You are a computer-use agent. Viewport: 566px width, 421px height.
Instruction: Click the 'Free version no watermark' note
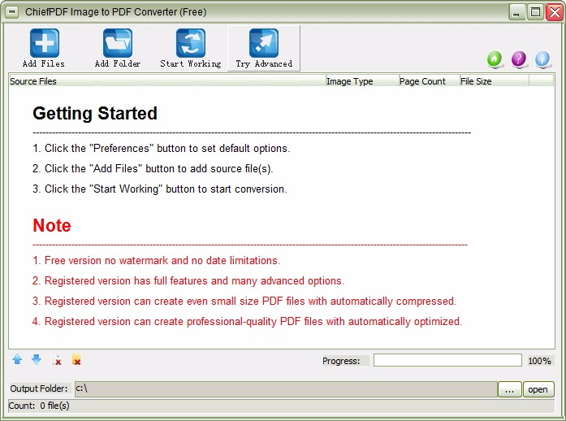point(156,261)
